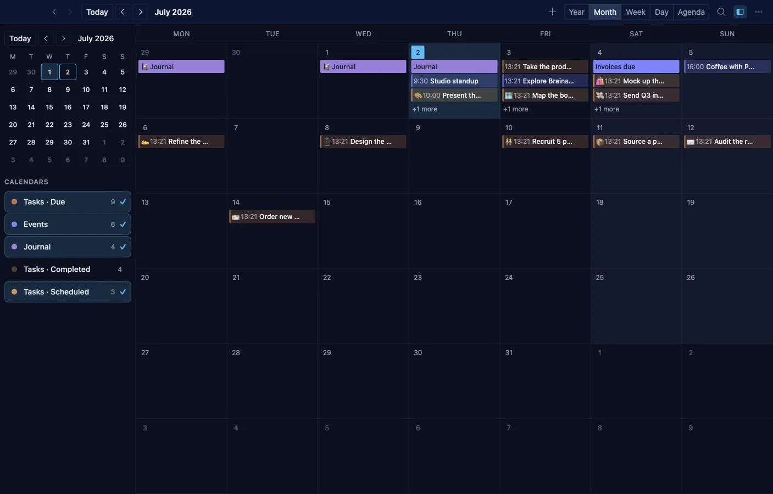
Task: Select day 1 in the mini calendar
Action: point(49,72)
